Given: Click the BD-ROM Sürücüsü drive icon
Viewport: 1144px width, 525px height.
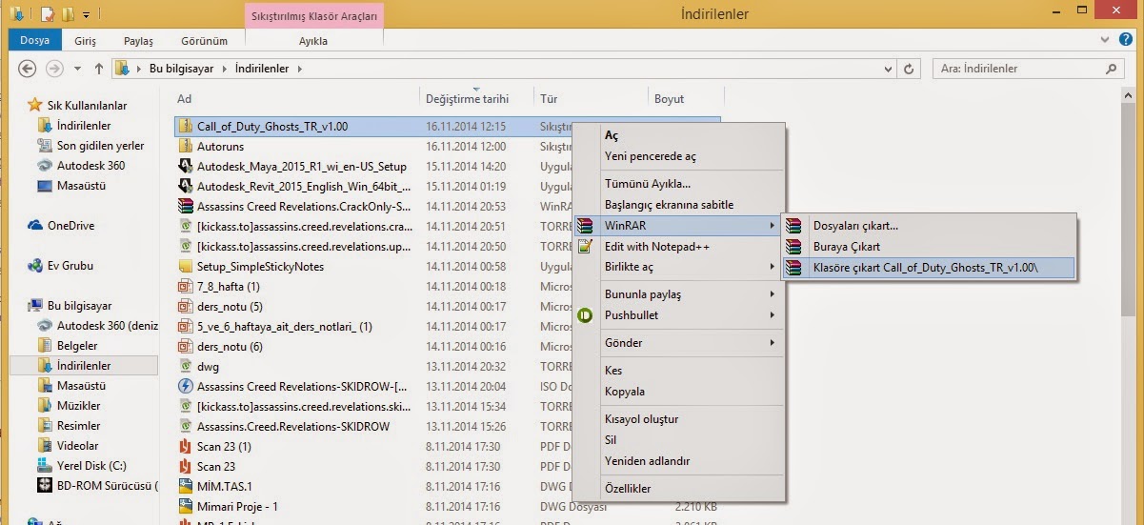Looking at the screenshot, I should [x=44, y=486].
